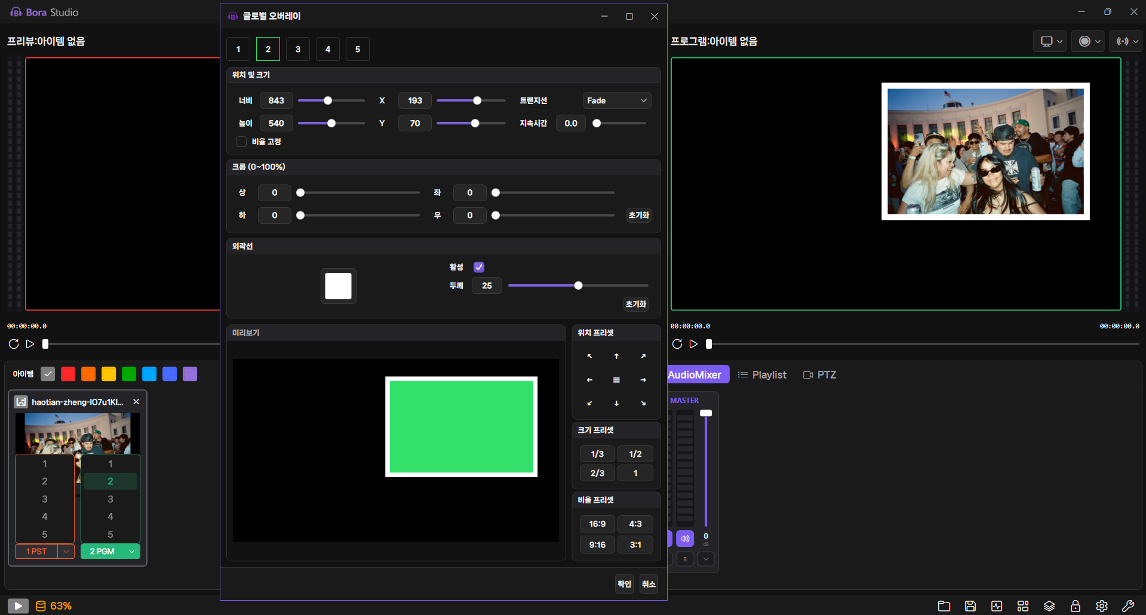
Task: Select the haotian-zheng image thumbnail
Action: 78,435
